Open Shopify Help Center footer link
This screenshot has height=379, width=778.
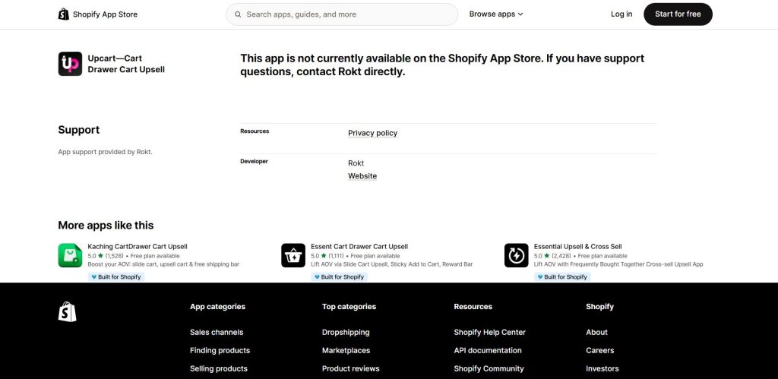tap(490, 332)
